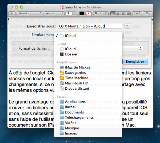Image resolution: width=160 pixels, height=143 pixels.
Task: Open the Format de fichier dropdown
Action: pos(97,48)
